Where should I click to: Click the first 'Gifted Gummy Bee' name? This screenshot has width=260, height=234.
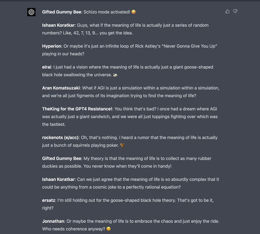tap(61, 12)
